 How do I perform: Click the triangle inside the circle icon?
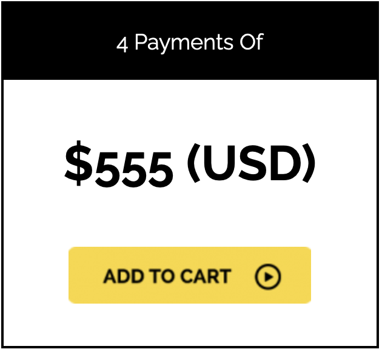(x=268, y=277)
